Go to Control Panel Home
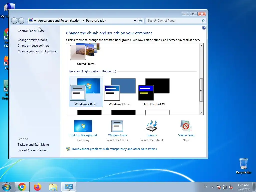256x192 pixels. coord(31,31)
